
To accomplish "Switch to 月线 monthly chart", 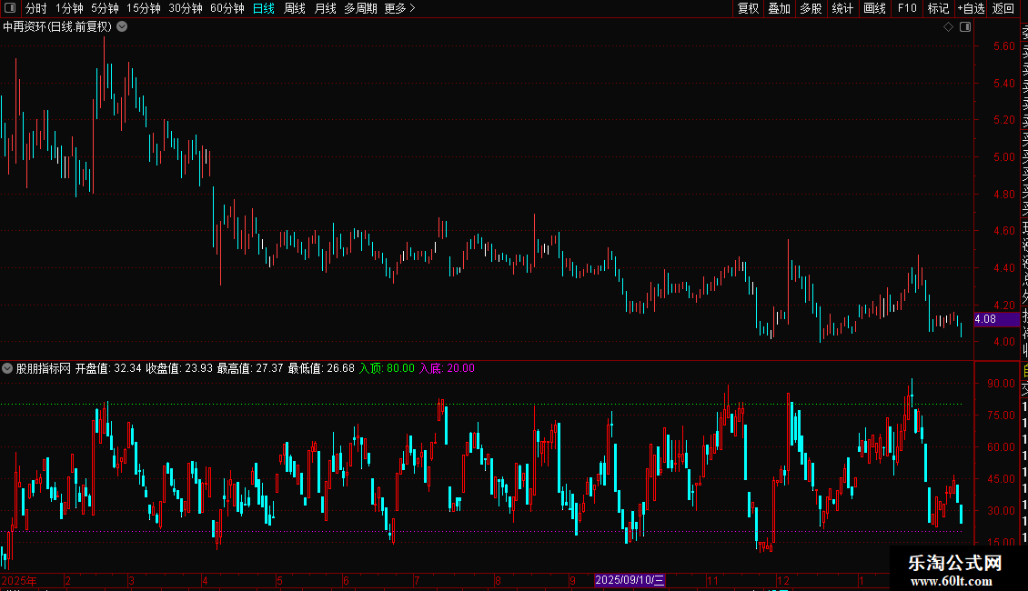I will click(x=325, y=8).
